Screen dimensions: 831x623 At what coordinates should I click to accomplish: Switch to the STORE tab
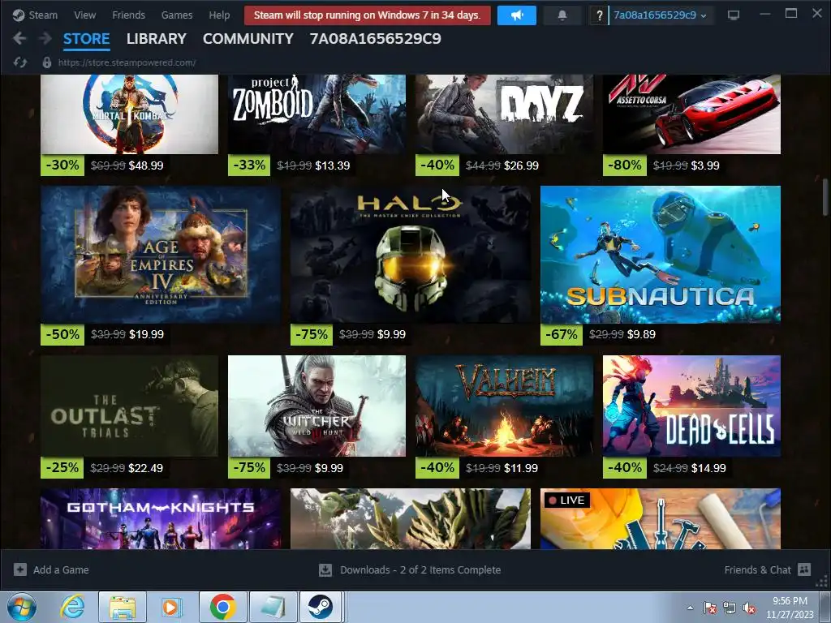point(86,39)
